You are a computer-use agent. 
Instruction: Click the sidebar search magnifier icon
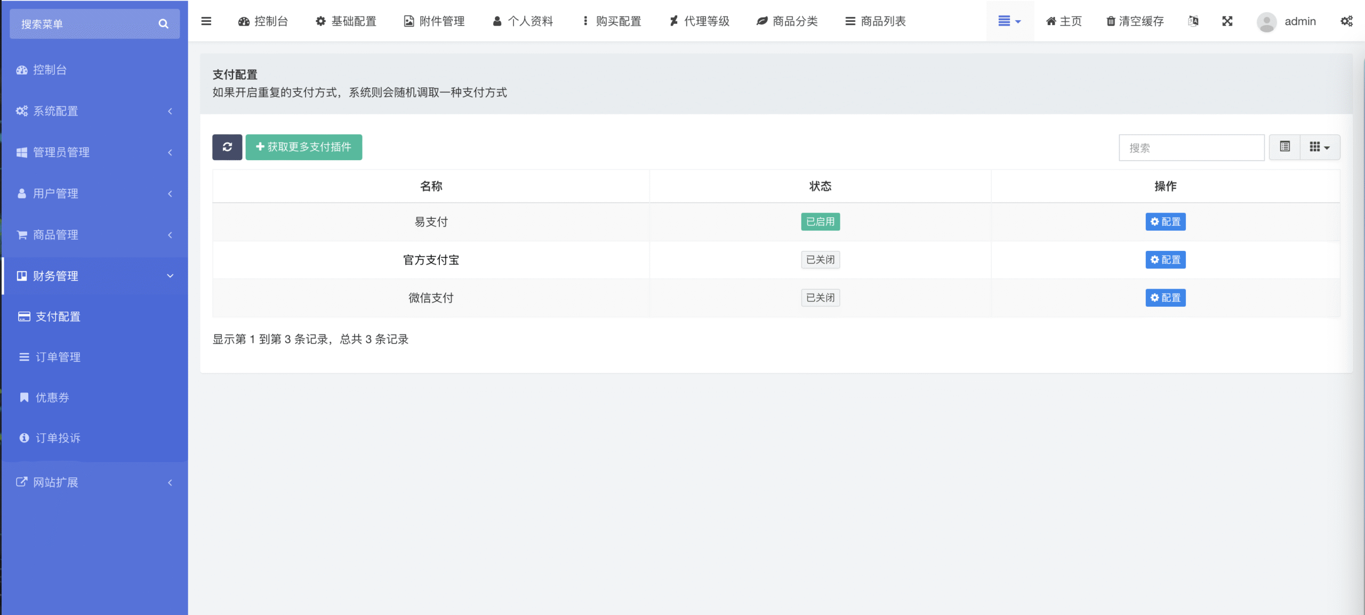163,24
